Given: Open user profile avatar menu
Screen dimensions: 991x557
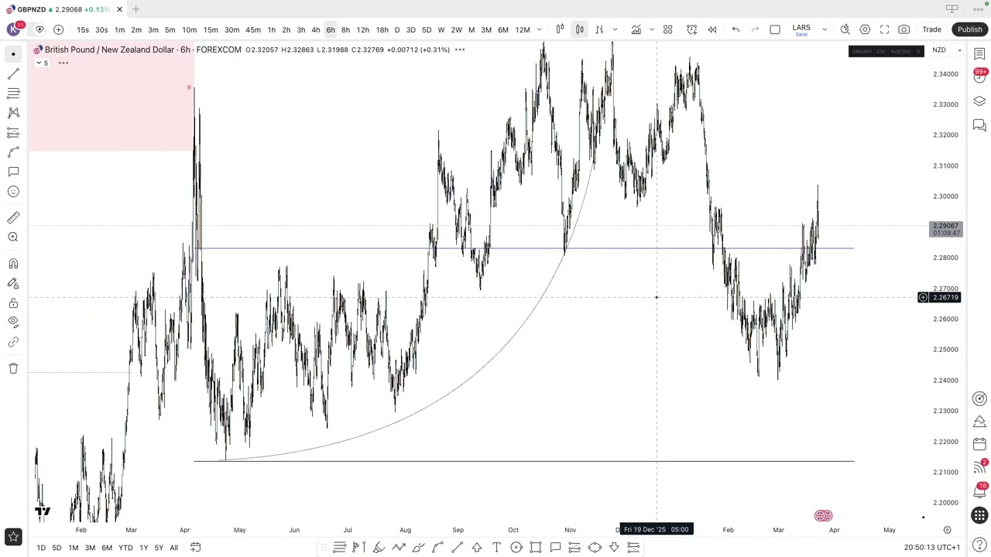Looking at the screenshot, I should pyautogui.click(x=13, y=29).
